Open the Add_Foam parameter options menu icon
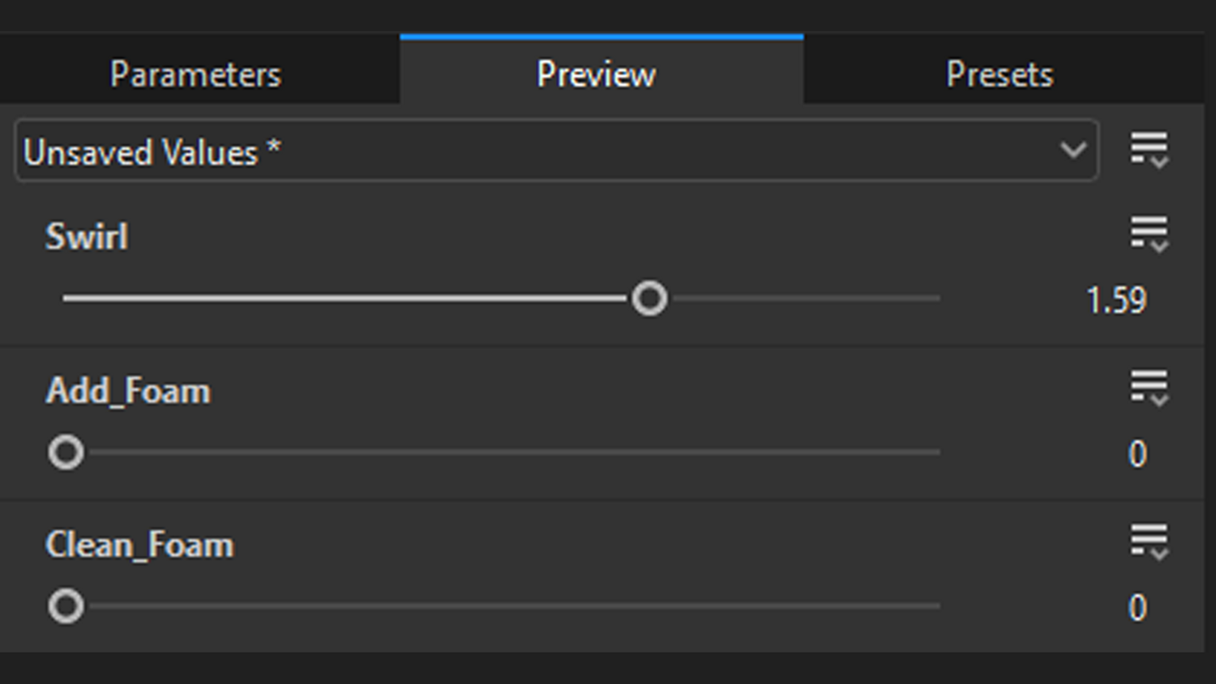 [x=1149, y=387]
